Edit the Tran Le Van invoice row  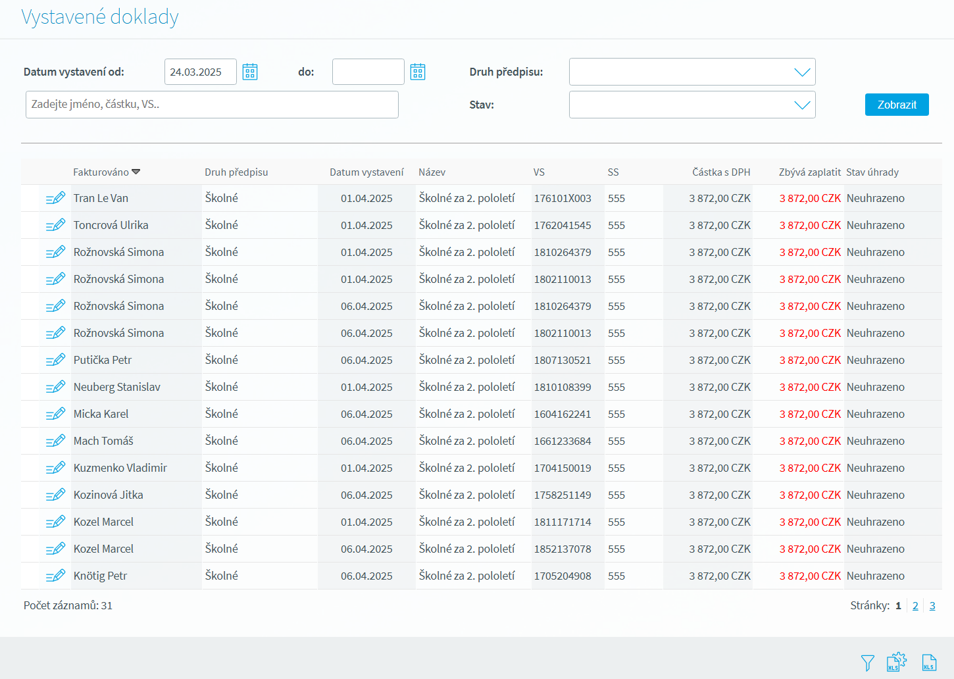click(55, 198)
